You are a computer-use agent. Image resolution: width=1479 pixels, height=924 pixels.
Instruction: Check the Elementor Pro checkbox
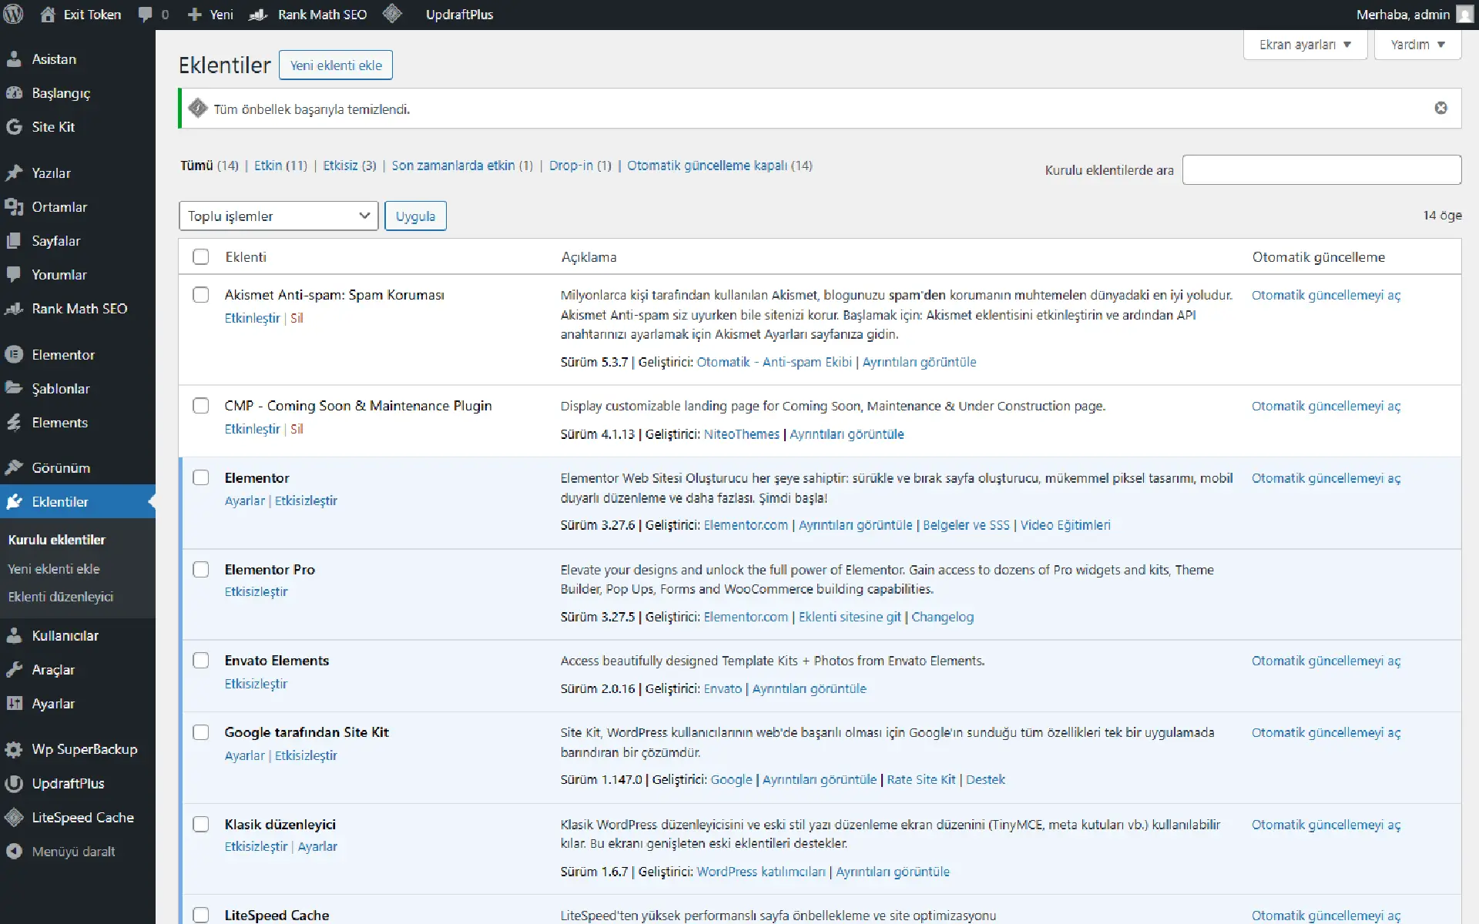[x=200, y=569]
